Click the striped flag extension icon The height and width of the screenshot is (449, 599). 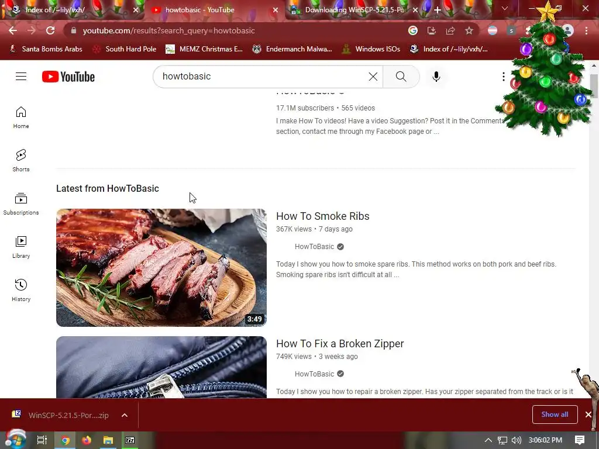tap(493, 30)
